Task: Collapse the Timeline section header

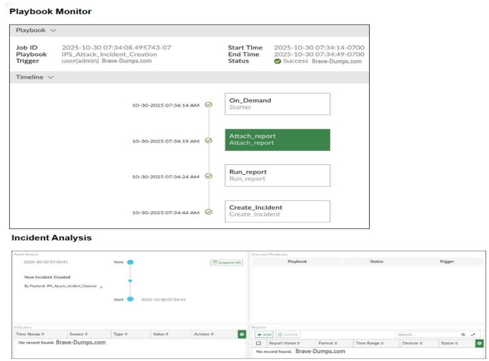Action: coord(36,77)
